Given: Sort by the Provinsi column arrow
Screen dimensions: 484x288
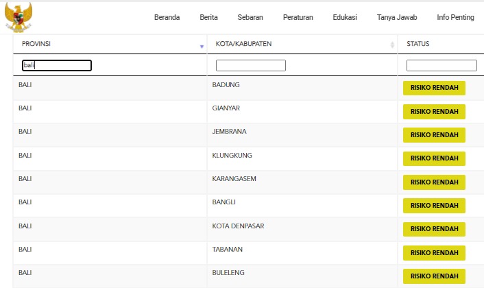Looking at the screenshot, I should click(202, 46).
